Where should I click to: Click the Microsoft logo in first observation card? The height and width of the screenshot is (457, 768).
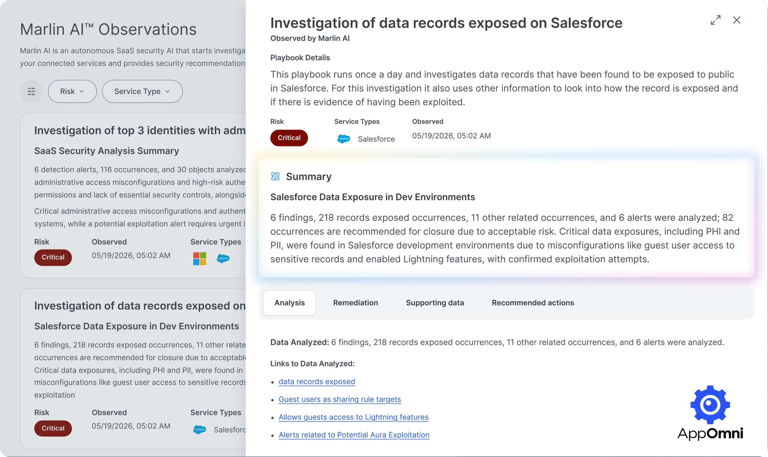[x=199, y=259]
